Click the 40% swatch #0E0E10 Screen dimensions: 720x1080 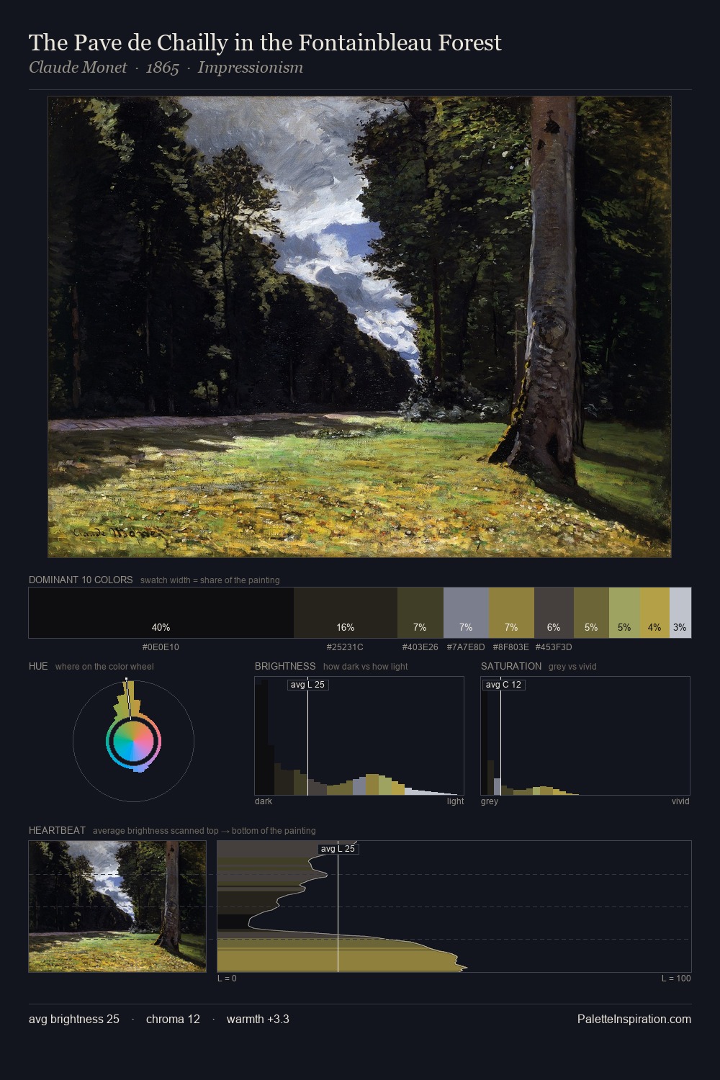point(161,613)
